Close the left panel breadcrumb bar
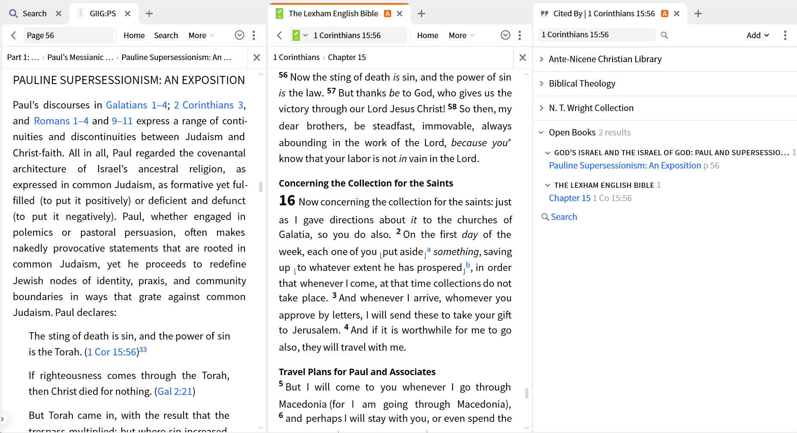This screenshot has width=797, height=433. pos(257,57)
